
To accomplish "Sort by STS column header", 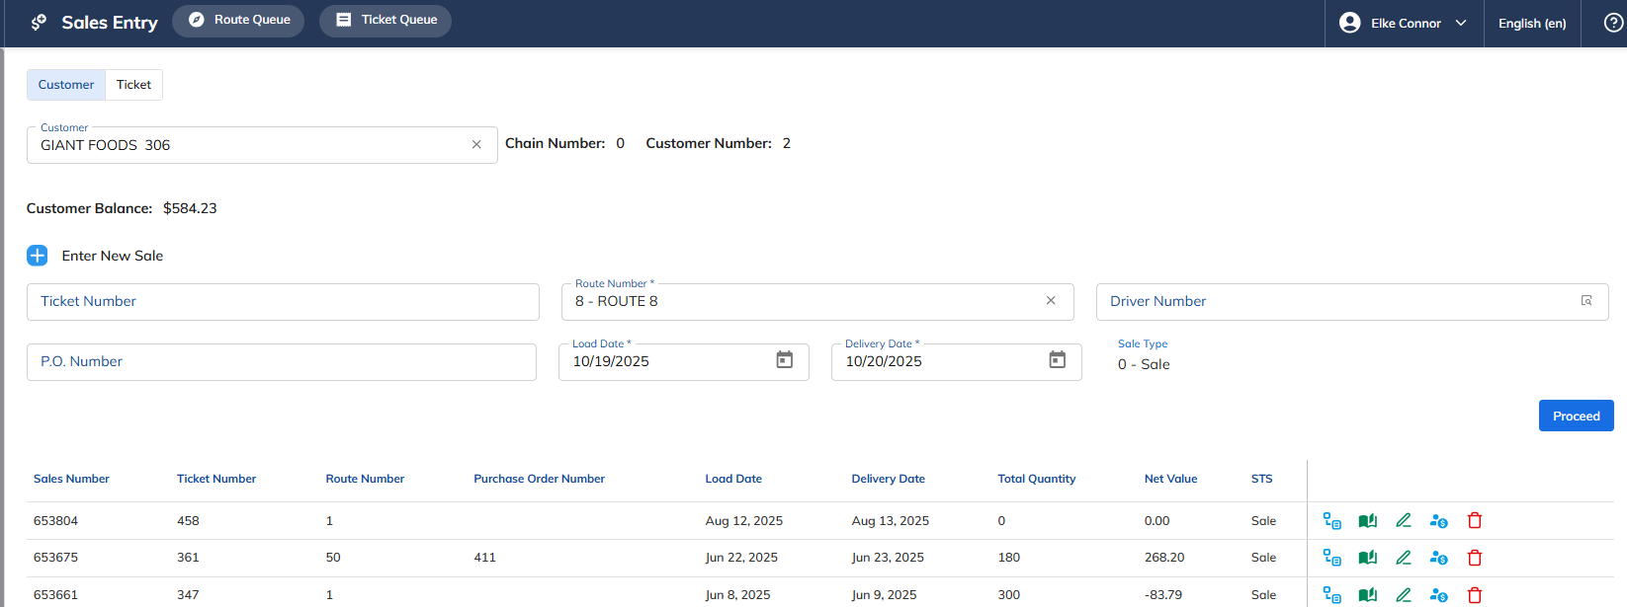I will tap(1262, 479).
